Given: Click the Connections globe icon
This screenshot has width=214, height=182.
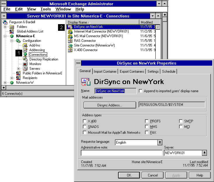Looking at the screenshot, I should (25, 55).
